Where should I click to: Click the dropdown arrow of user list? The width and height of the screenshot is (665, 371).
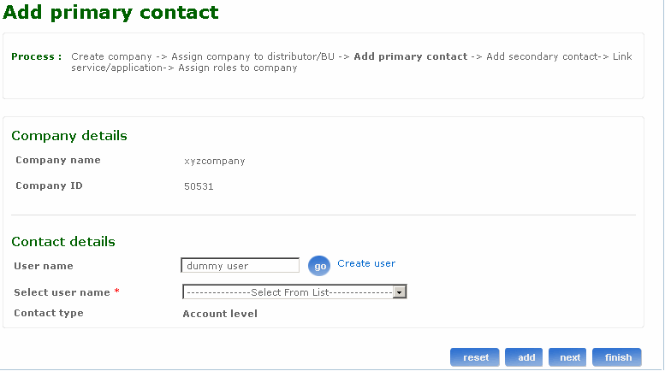(x=399, y=292)
